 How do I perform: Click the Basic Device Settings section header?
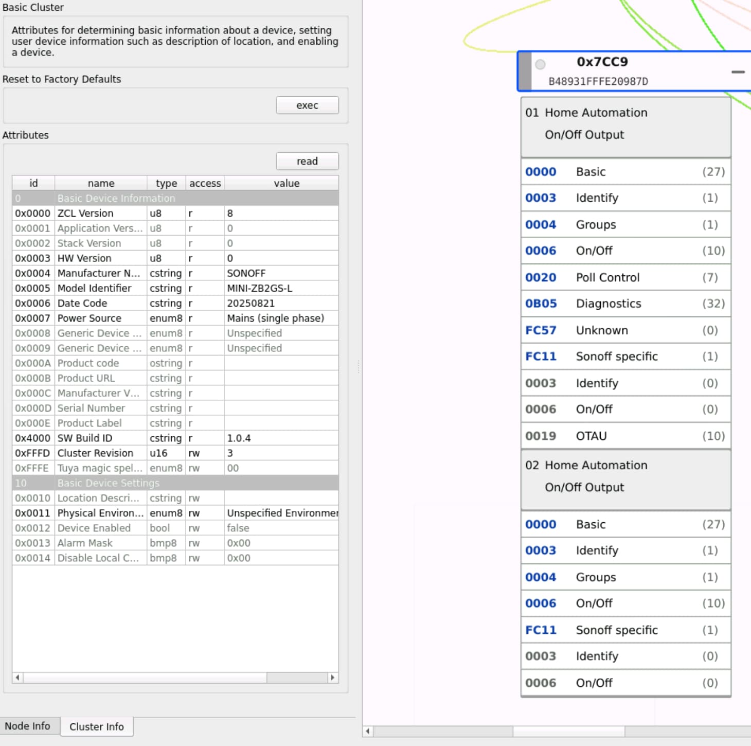175,483
